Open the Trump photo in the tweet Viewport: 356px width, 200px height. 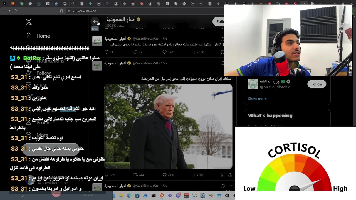[168, 126]
